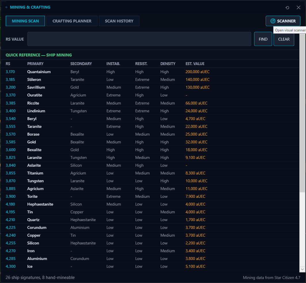The height and width of the screenshot is (283, 306).
Task: Click the Borase primary mineral
Action: pyautogui.click(x=33, y=134)
